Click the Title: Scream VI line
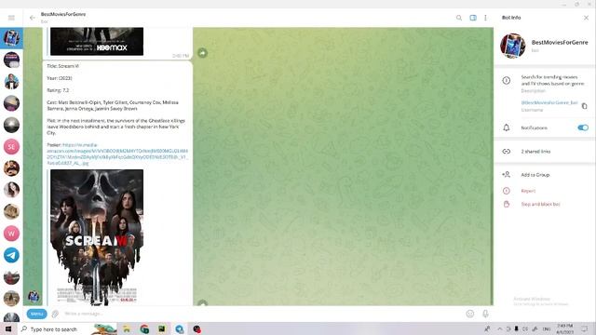This screenshot has height=335, width=596. click(x=62, y=66)
